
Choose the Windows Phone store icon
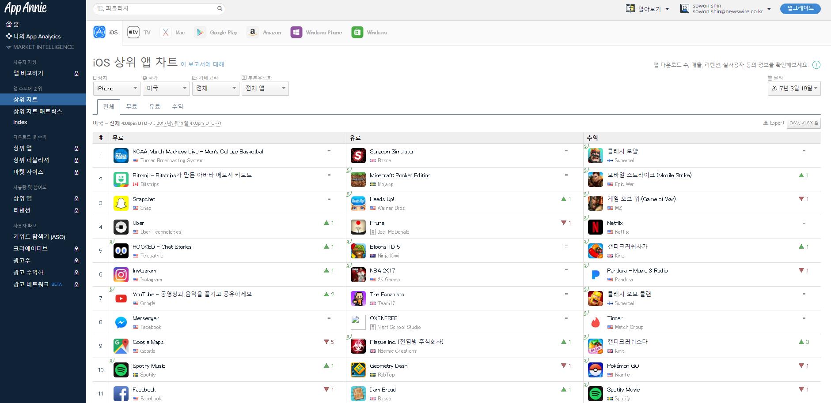296,32
